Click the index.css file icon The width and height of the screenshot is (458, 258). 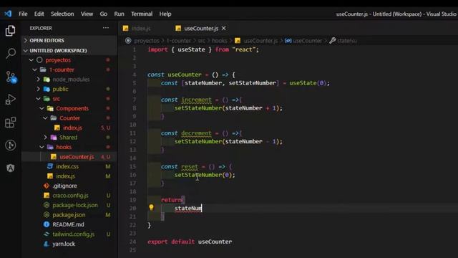point(50,166)
